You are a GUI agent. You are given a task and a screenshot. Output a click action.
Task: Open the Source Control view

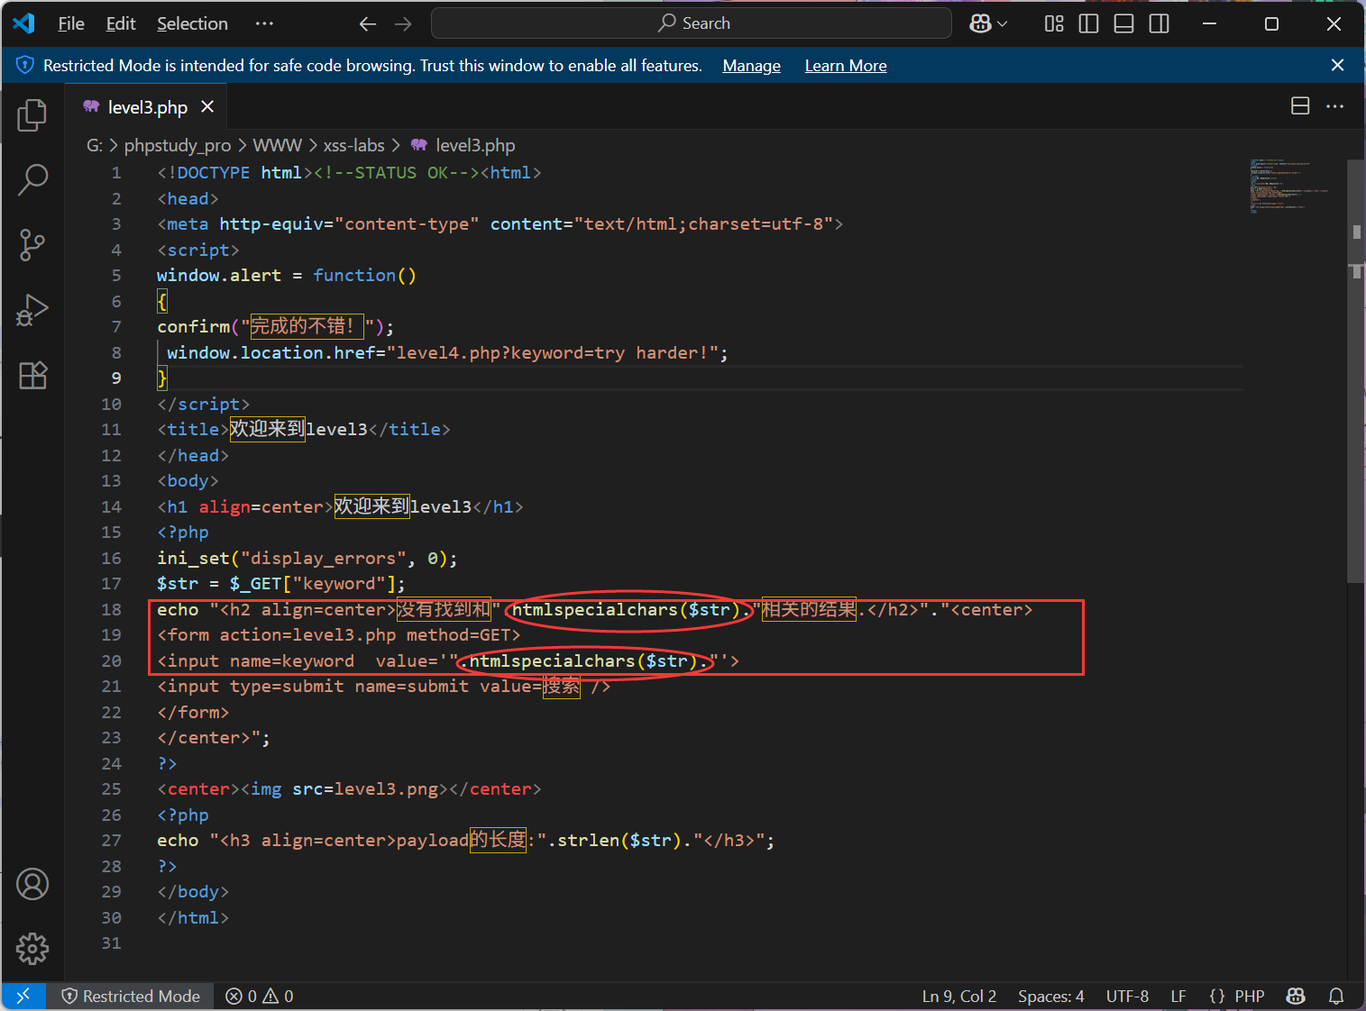(x=32, y=244)
